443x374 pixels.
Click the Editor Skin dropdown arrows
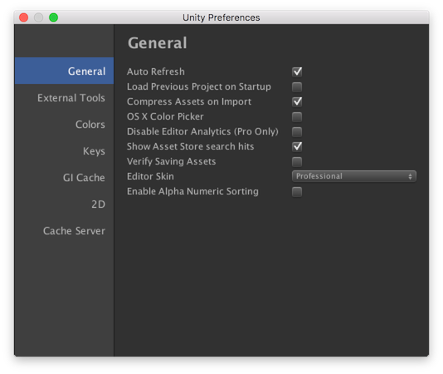410,177
